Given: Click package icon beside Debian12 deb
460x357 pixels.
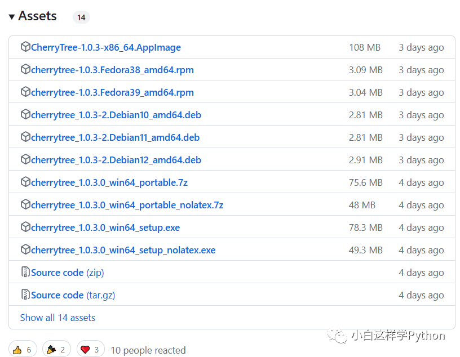Looking at the screenshot, I should pos(25,159).
